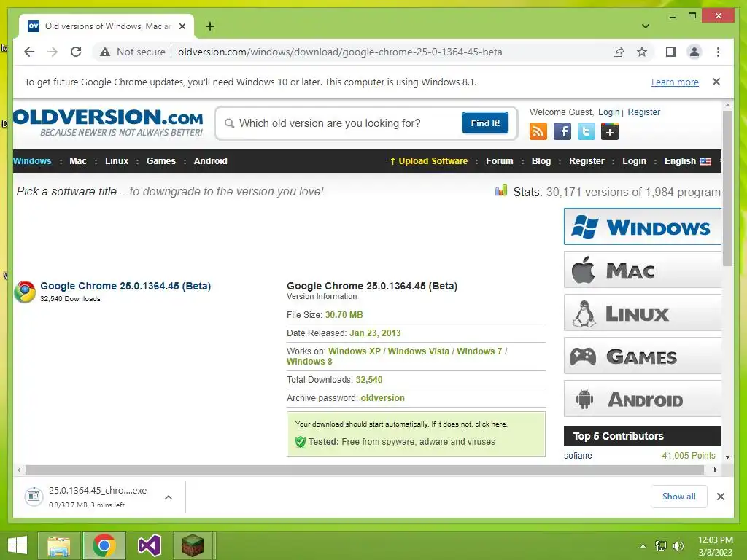Viewport: 747px width, 560px height.
Task: Dismiss the Windows 10 update notice
Action: (x=716, y=82)
